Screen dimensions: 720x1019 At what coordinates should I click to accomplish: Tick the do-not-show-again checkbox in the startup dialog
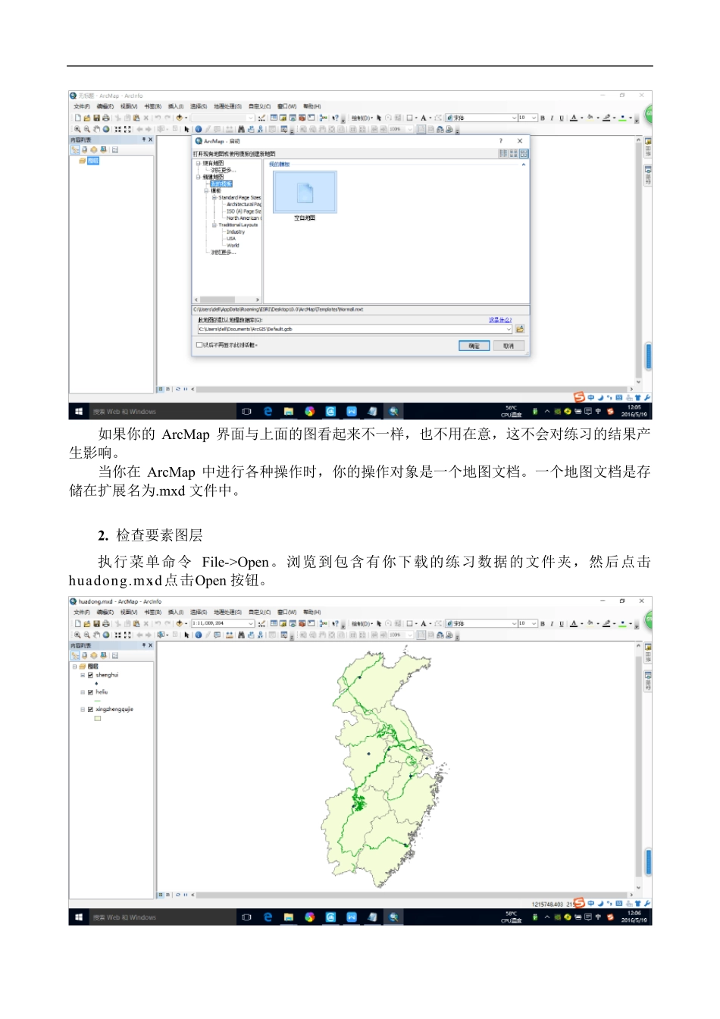(x=199, y=345)
